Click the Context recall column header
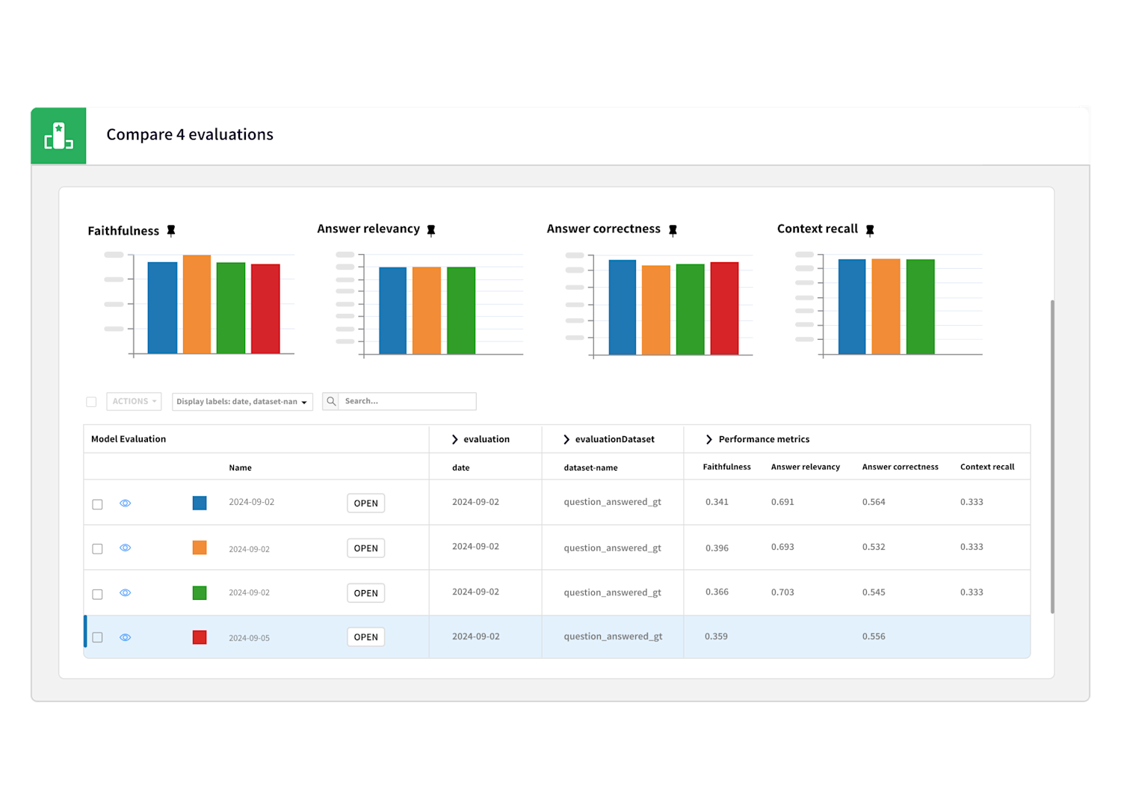 987,467
